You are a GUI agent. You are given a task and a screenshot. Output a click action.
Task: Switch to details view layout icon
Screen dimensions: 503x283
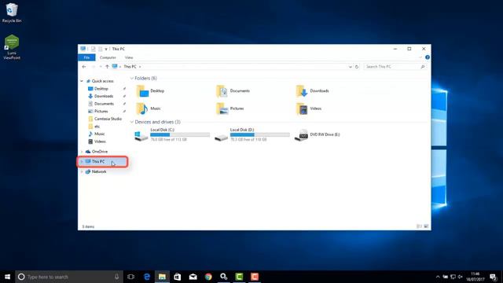pos(419,226)
